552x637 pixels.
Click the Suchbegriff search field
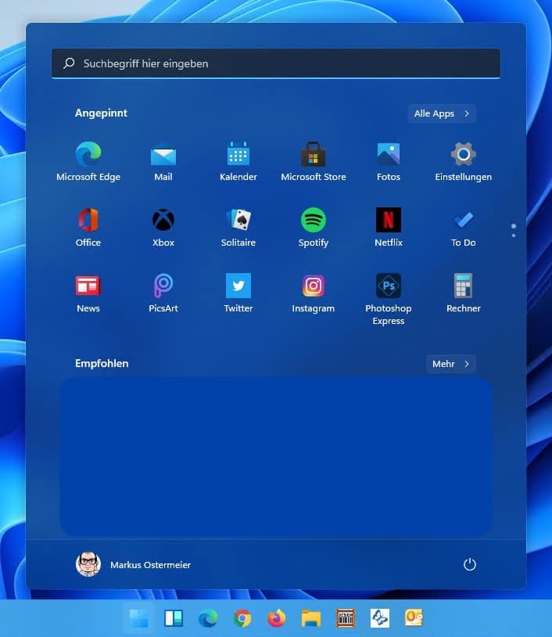pyautogui.click(x=275, y=63)
